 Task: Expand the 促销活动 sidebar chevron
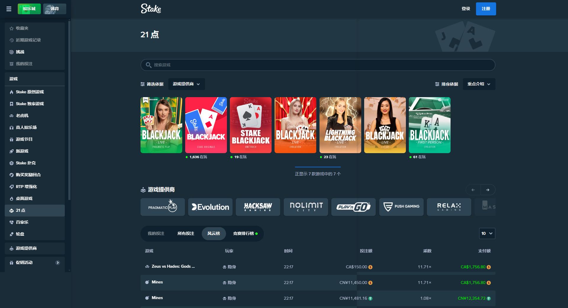[58, 263]
